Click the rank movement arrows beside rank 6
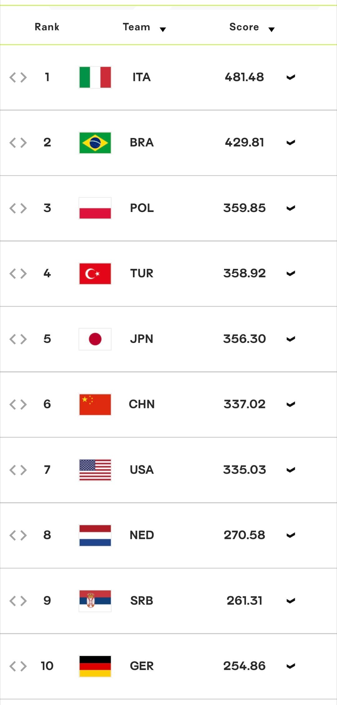Screen dimensions: 337x705 18,404
